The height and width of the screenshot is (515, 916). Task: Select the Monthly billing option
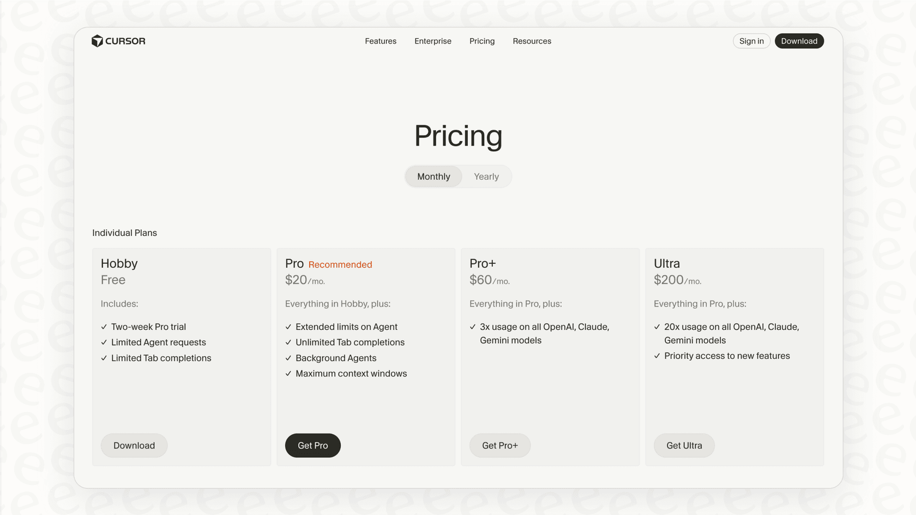click(x=433, y=176)
